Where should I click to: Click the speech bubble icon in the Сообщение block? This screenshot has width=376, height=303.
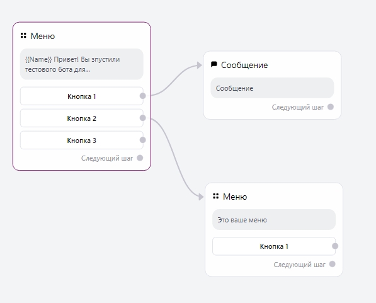click(x=214, y=64)
